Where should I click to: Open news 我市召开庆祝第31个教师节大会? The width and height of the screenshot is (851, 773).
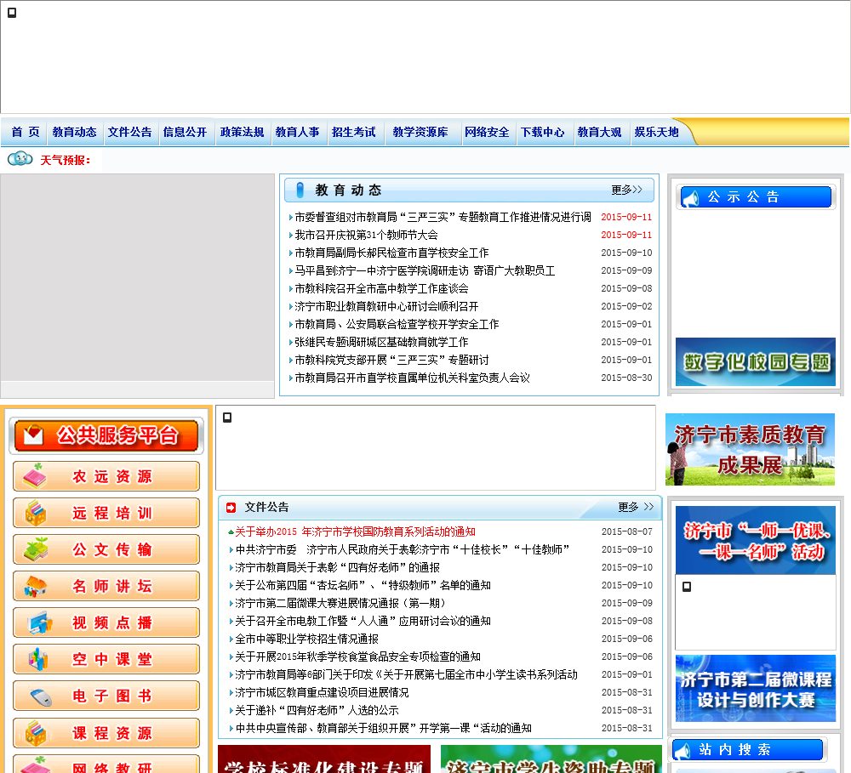[366, 235]
